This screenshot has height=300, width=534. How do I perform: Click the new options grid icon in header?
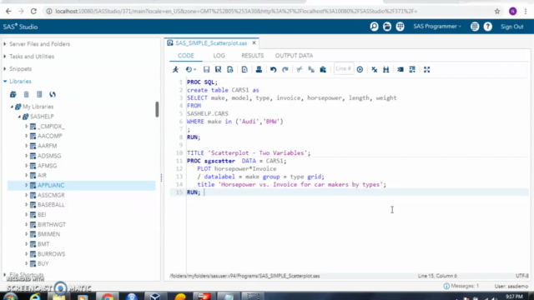tap(400, 27)
